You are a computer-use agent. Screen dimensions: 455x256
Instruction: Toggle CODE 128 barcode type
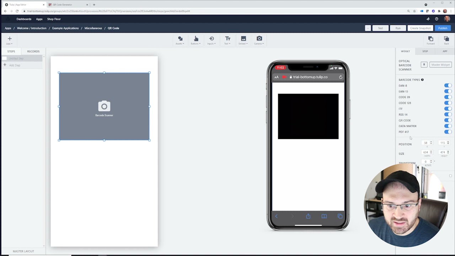448,103
